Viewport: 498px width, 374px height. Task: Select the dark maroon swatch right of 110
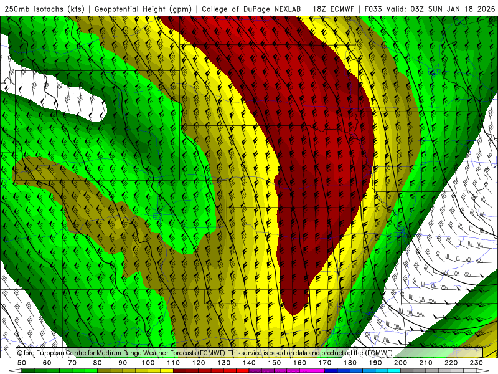[180, 371]
